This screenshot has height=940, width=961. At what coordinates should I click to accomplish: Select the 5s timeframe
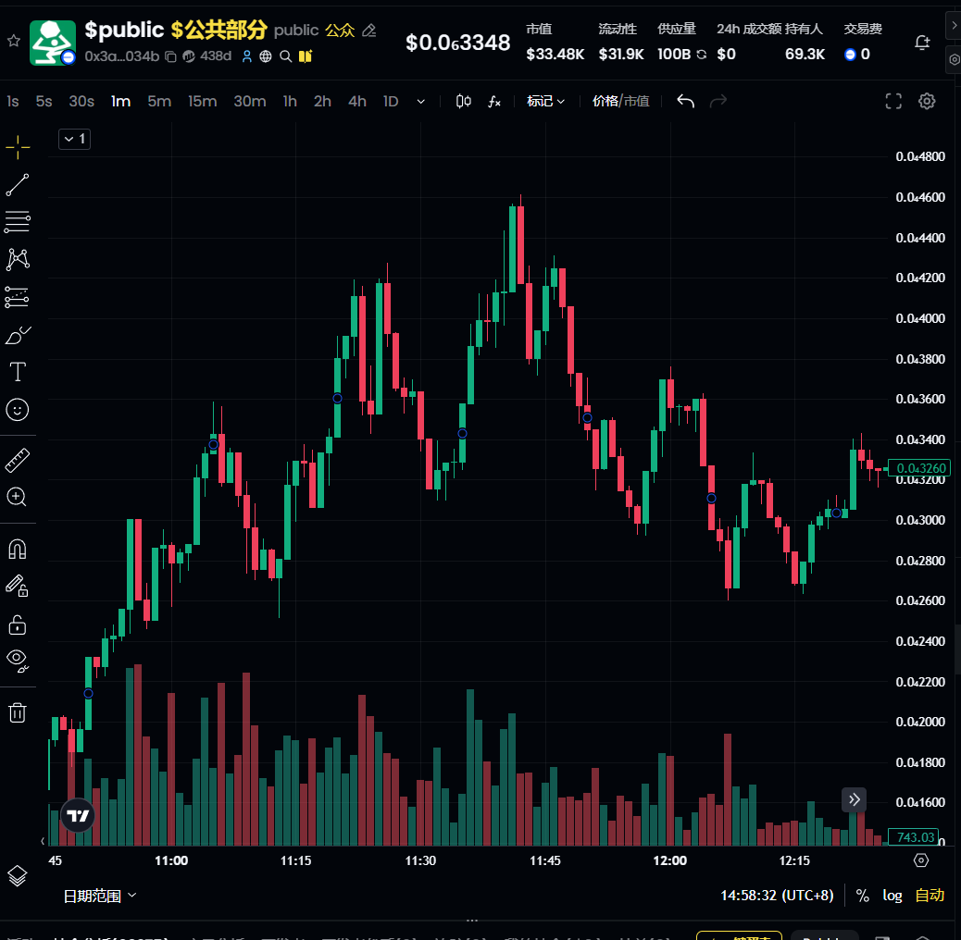[x=44, y=101]
